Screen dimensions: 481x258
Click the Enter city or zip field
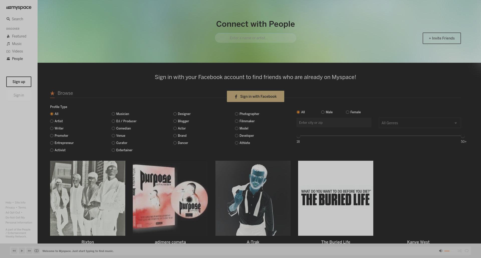pos(334,123)
